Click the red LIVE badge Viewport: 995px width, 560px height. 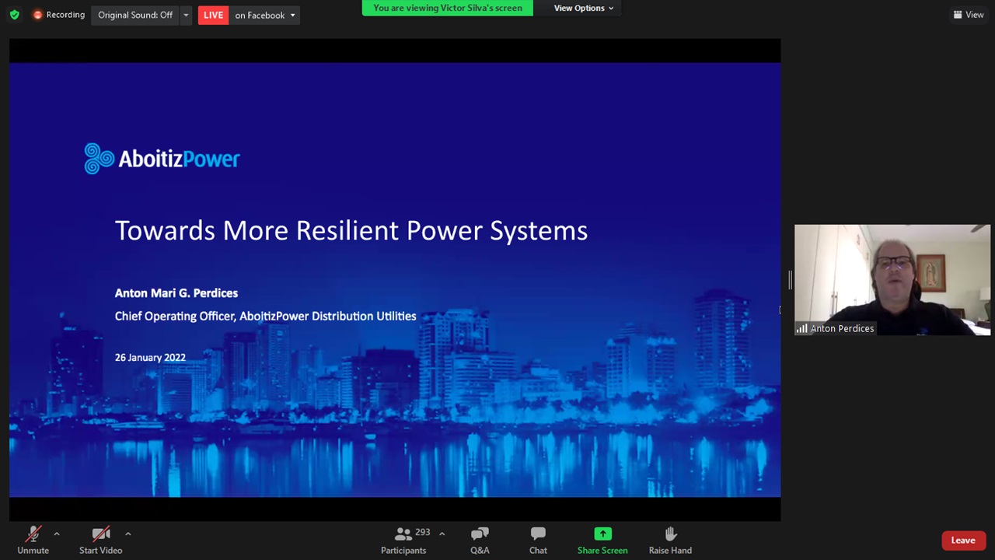213,15
